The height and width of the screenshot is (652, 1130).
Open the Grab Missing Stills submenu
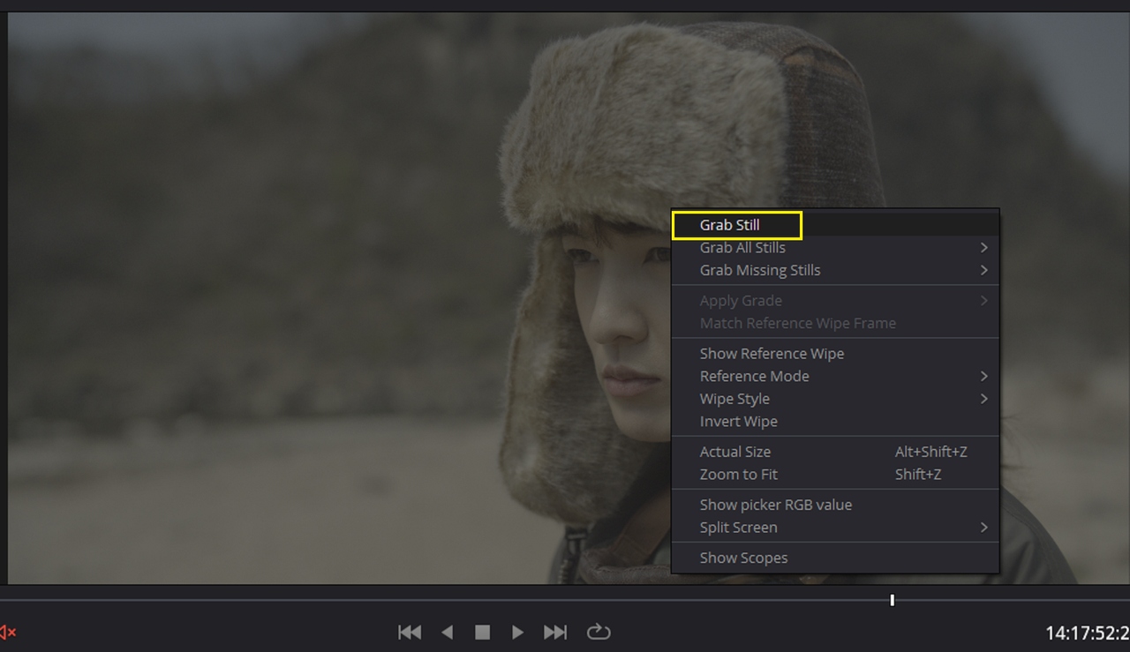click(835, 270)
